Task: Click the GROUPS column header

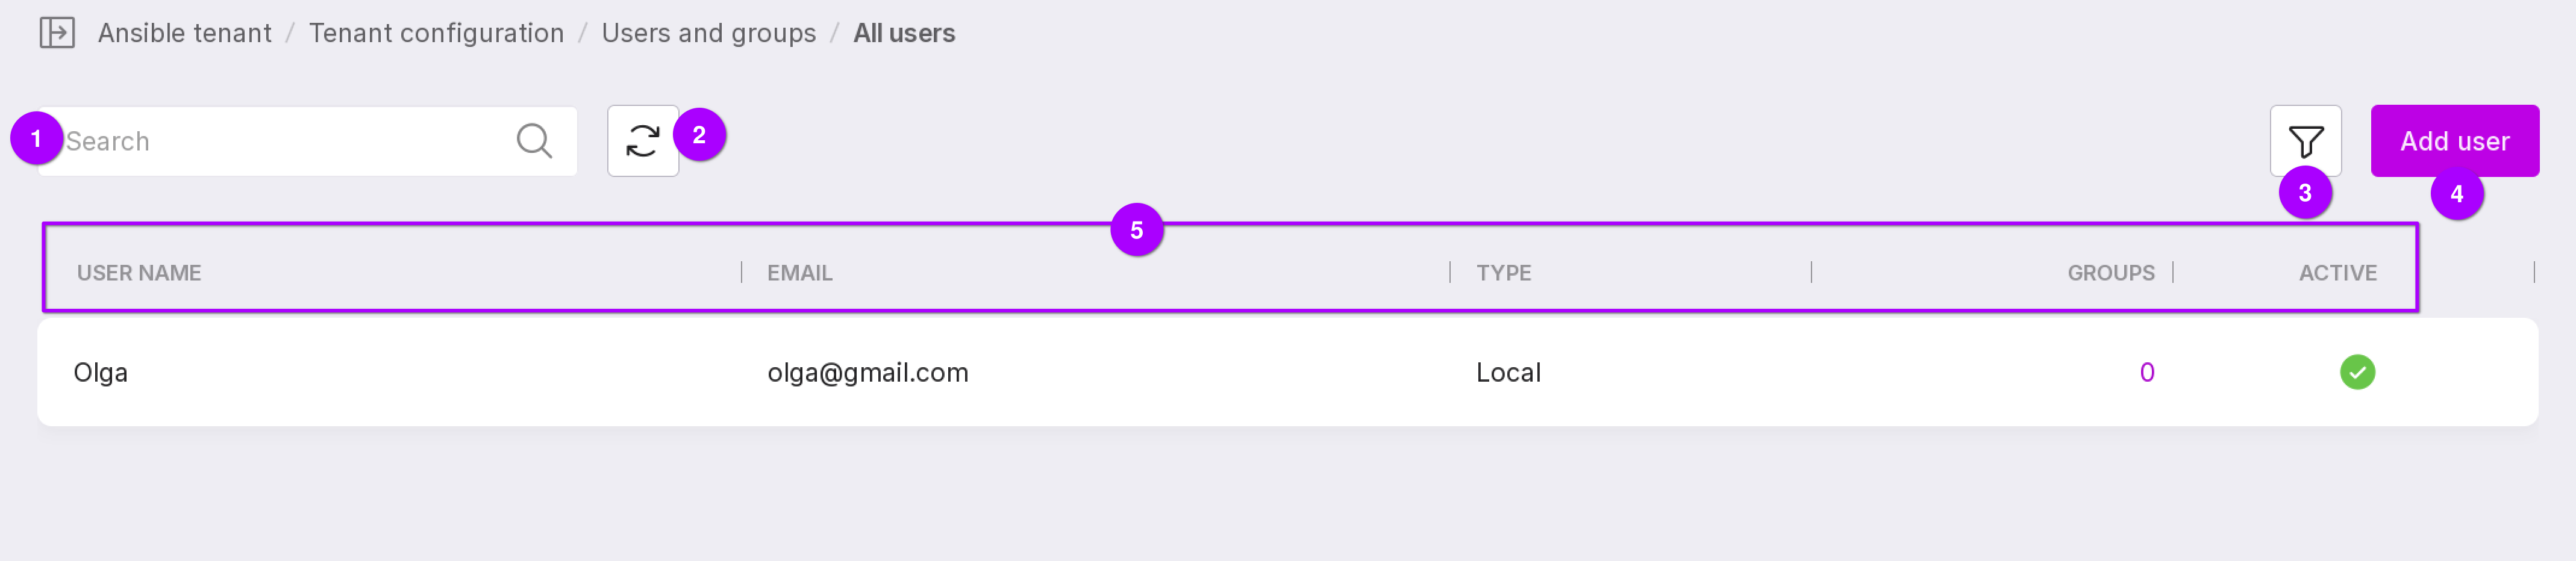Action: (x=2110, y=273)
